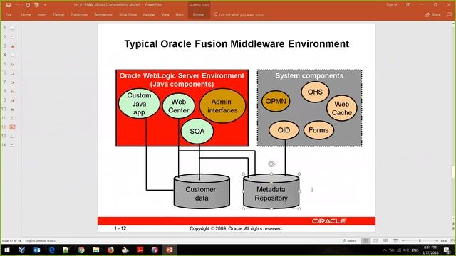Select the OPMN oval shape
The width and height of the screenshot is (456, 256).
276,101
